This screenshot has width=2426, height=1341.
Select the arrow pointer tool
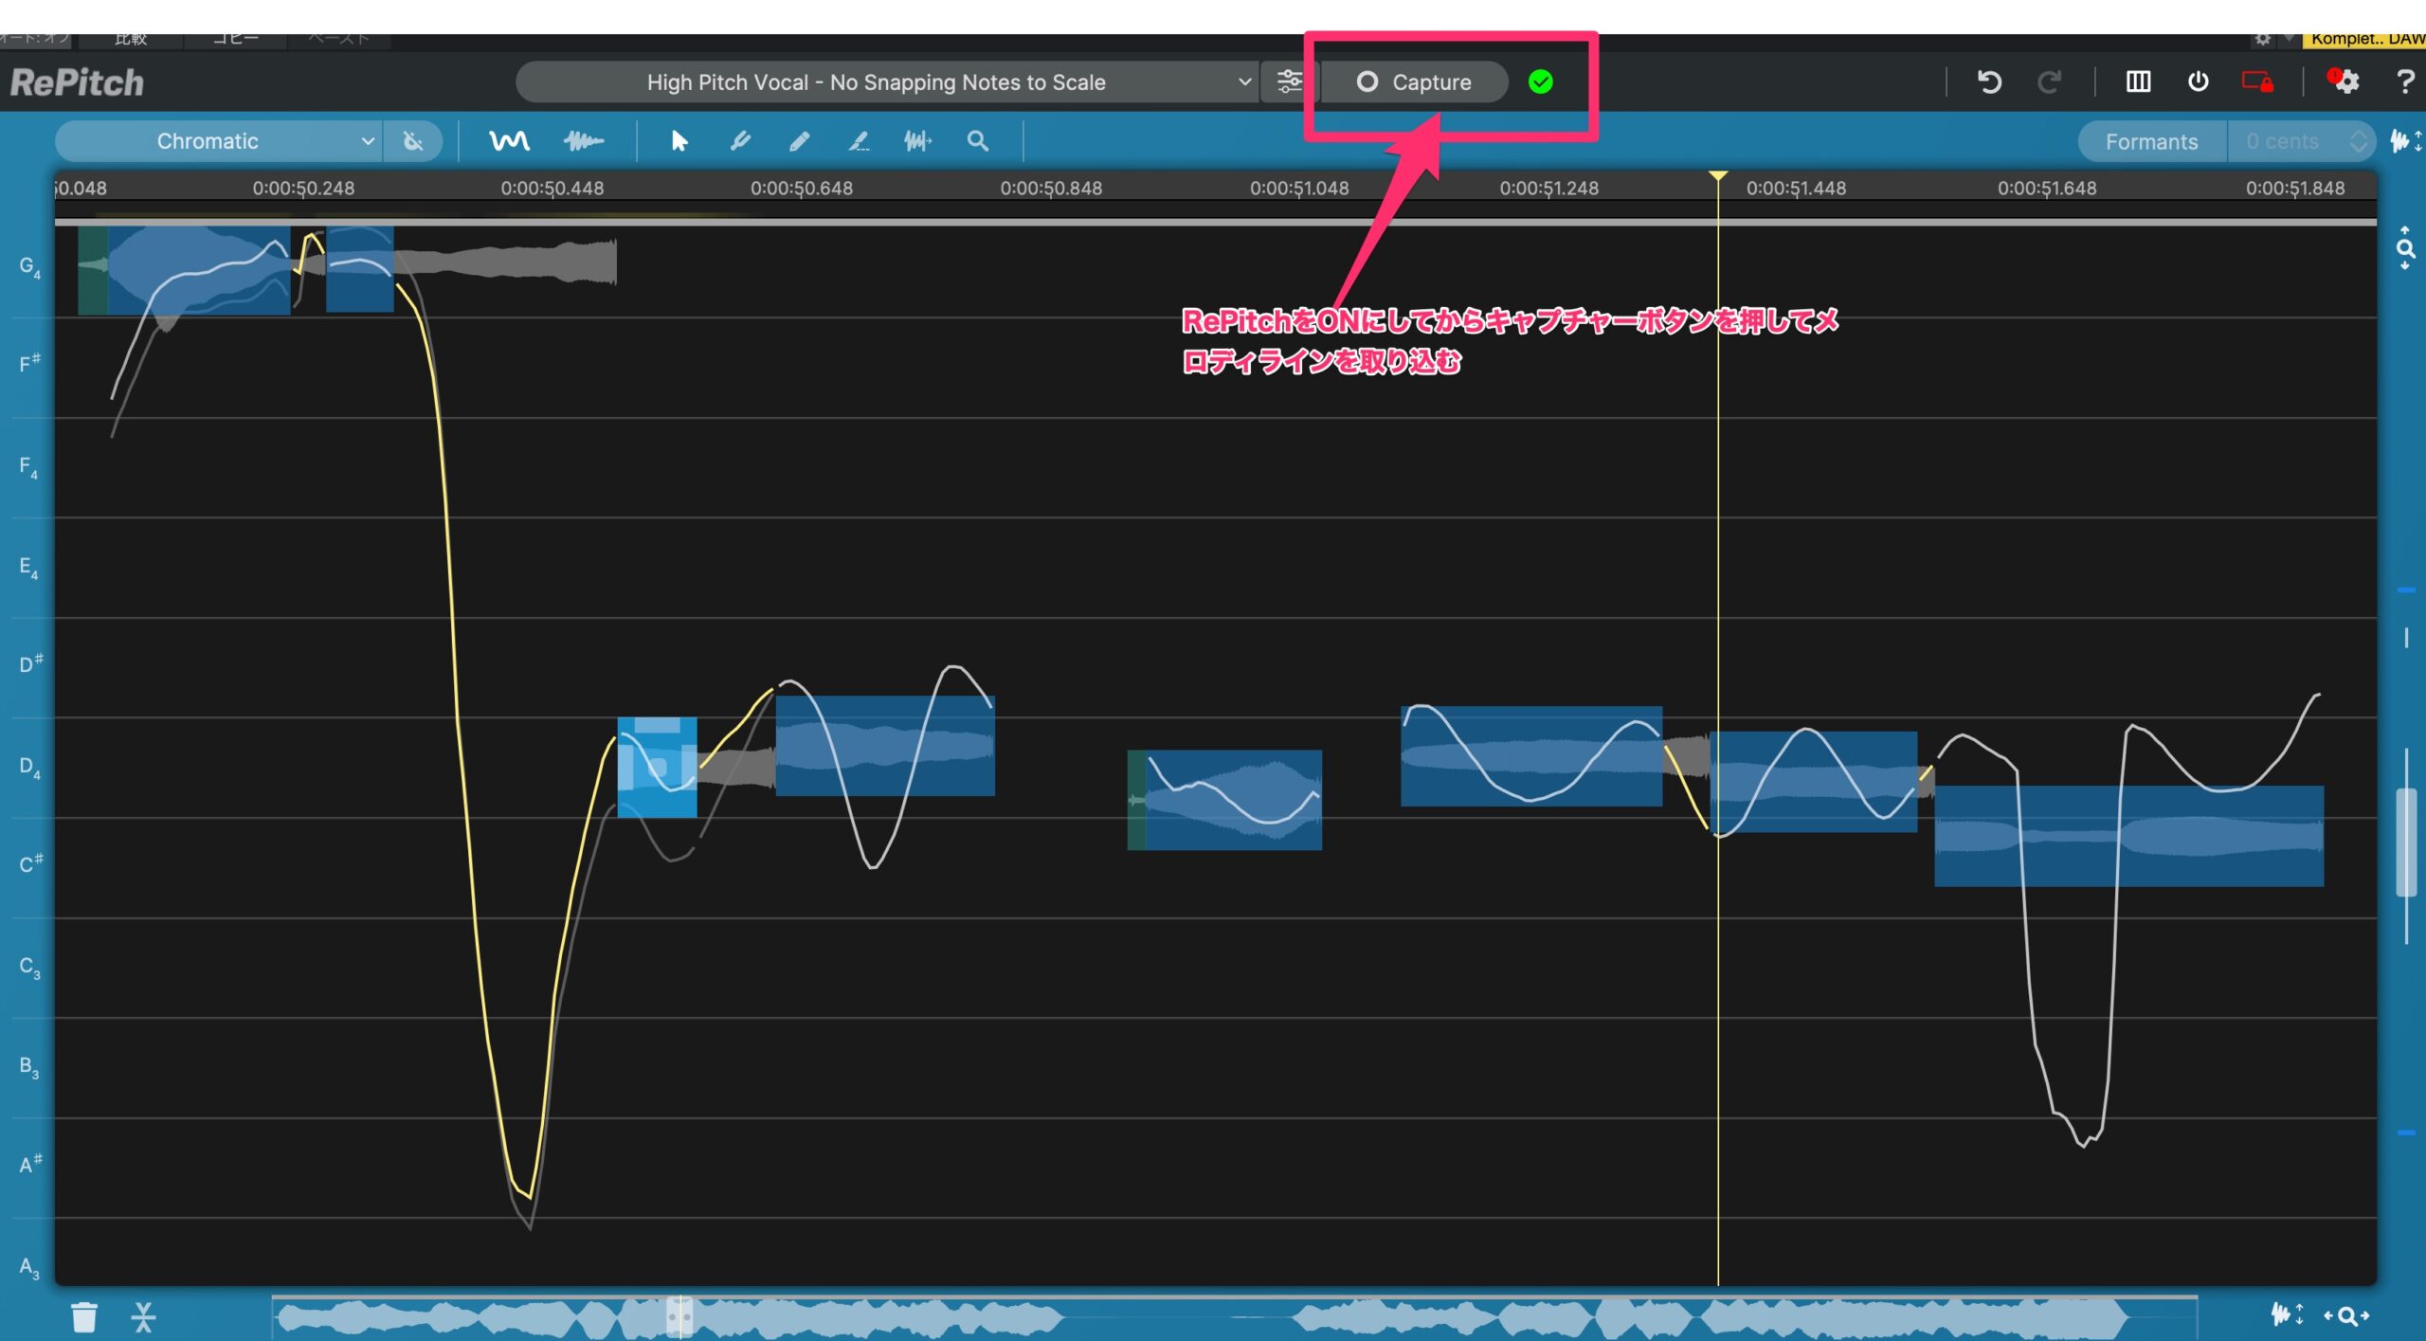tap(679, 141)
